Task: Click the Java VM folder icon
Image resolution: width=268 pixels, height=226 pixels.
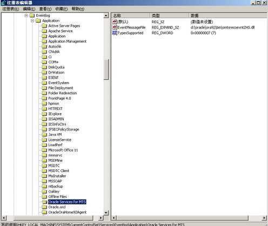Action: click(44, 135)
